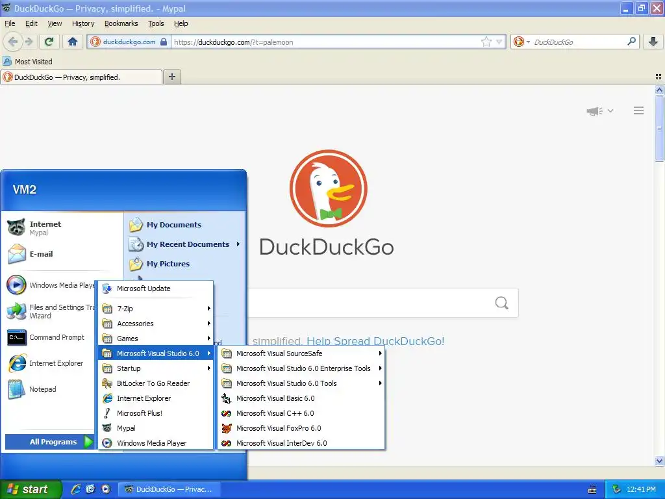Bookmark this page with the star icon
This screenshot has height=499, width=665.
point(486,42)
